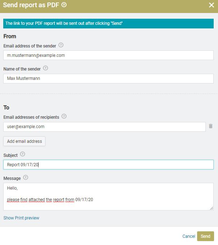
Task: Click the Max Mustermann name field
Action: [108, 78]
